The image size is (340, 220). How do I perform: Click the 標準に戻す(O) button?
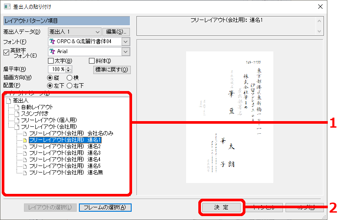[x=112, y=70]
